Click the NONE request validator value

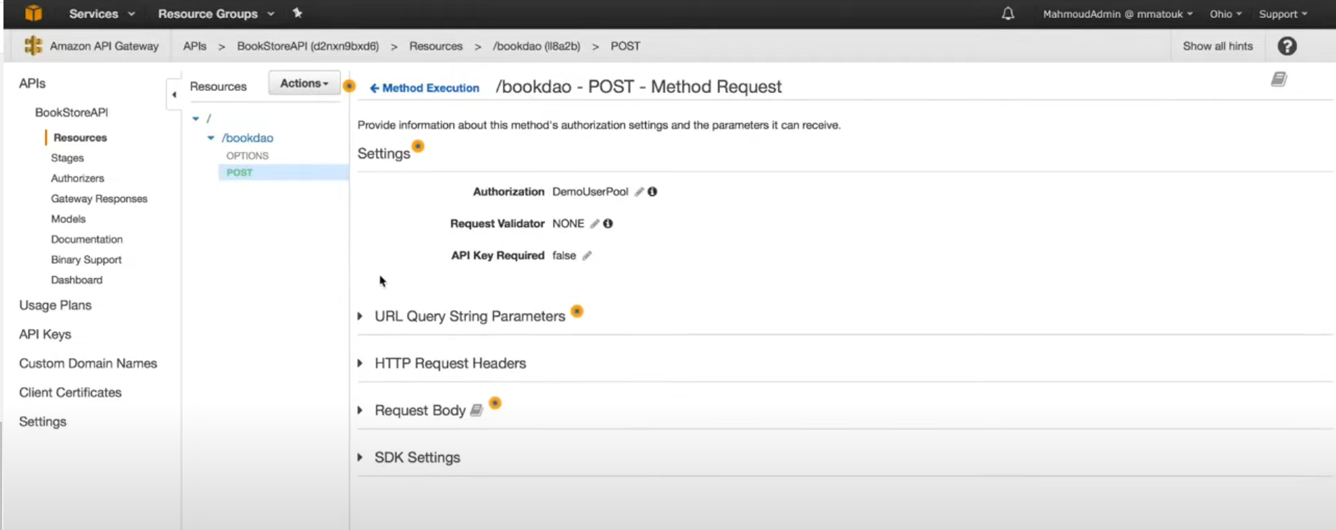tap(568, 223)
